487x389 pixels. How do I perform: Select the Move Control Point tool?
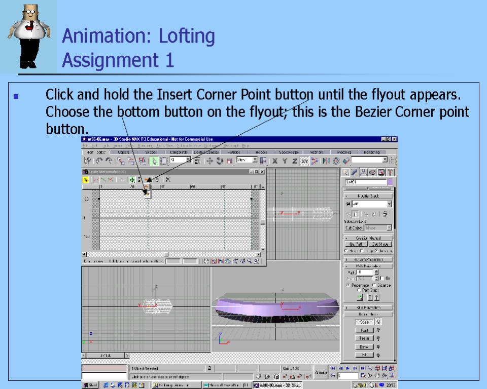132,180
